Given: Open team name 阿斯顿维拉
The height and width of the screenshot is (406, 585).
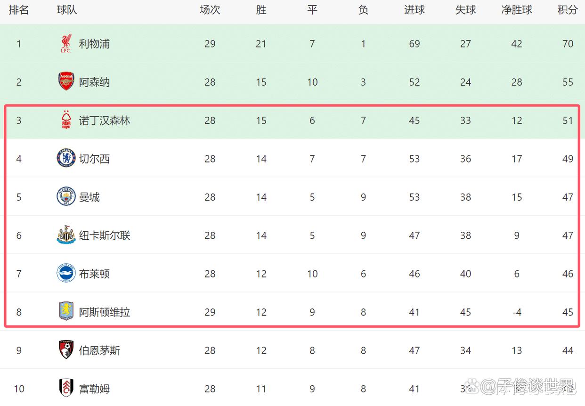Looking at the screenshot, I should pos(105,312).
